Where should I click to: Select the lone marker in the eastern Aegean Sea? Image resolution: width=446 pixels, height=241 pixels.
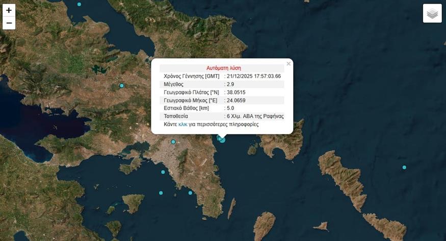coord(404,167)
